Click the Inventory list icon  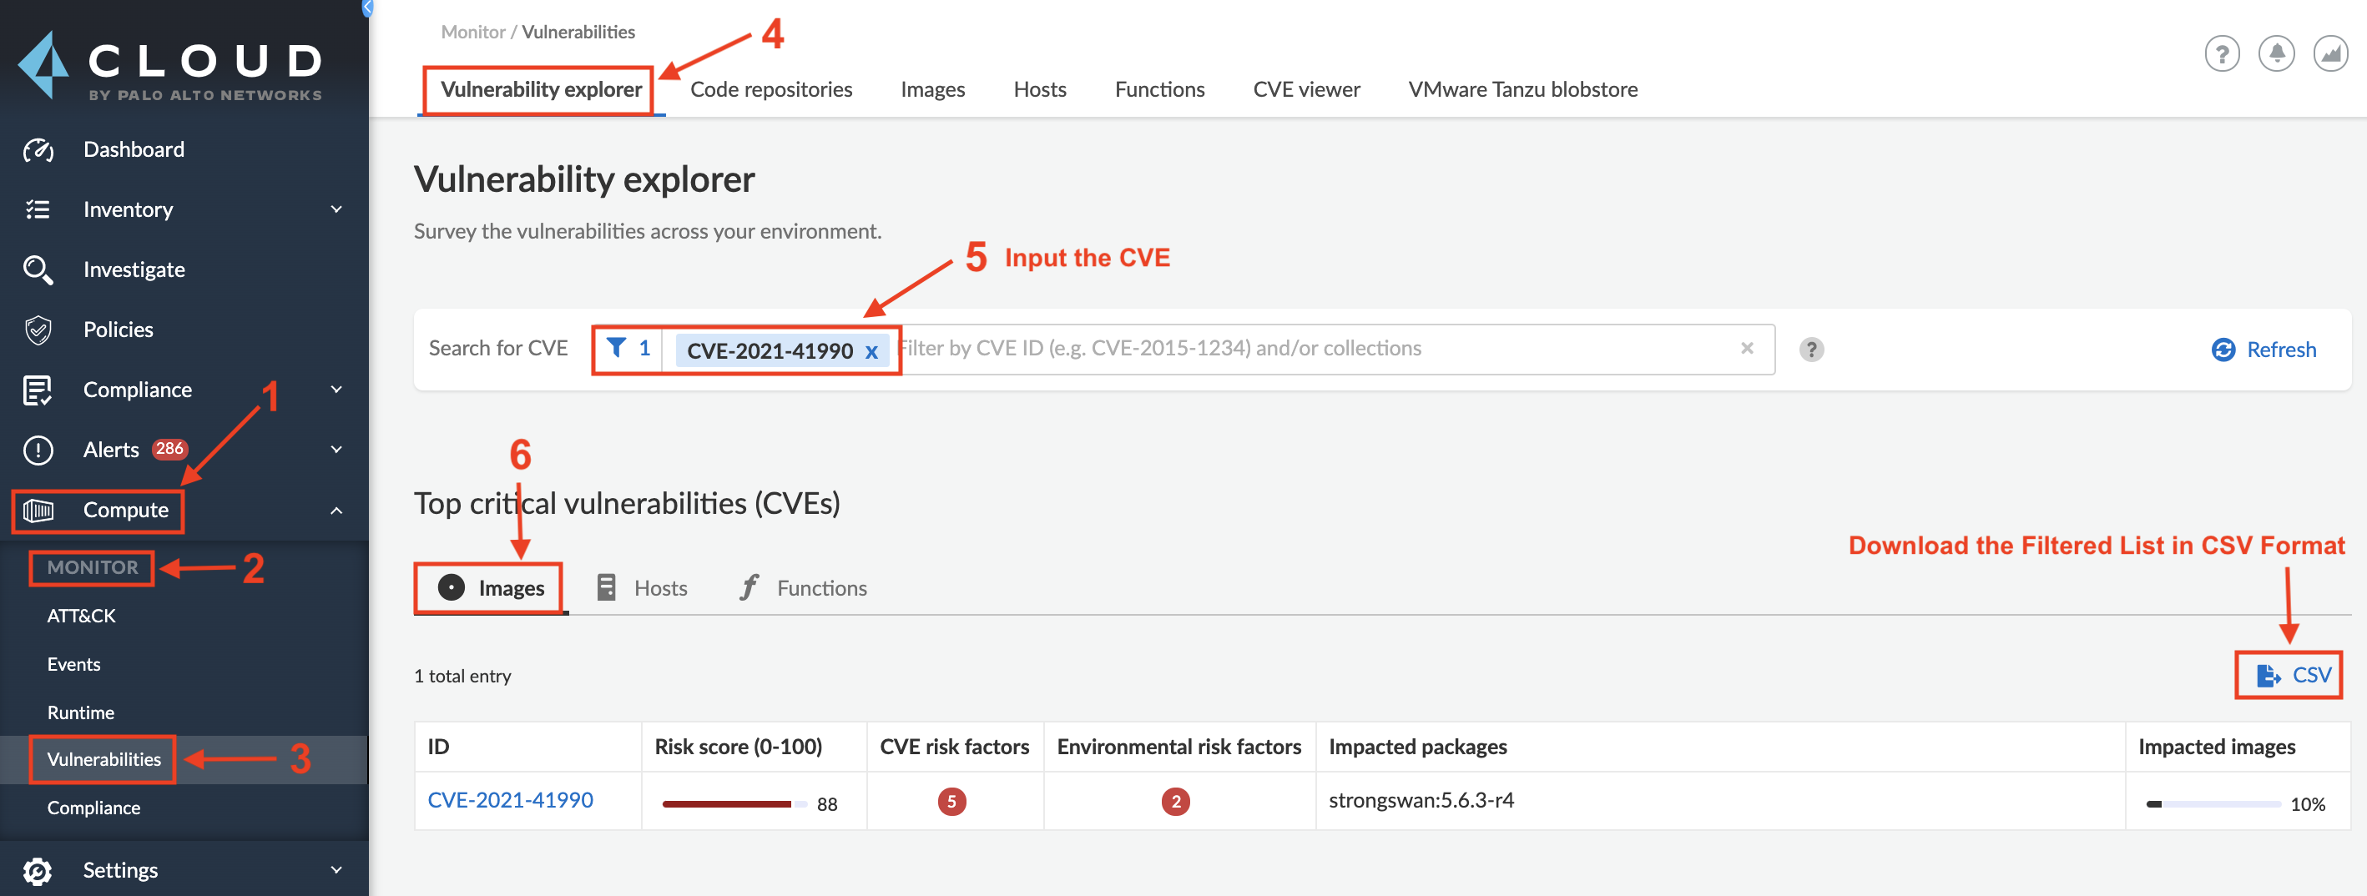click(38, 209)
